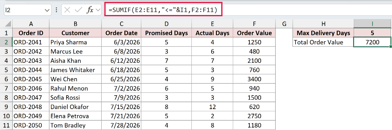392x130 pixels.
Task: Click the Max Delivery Days label cell
Action: point(323,33)
